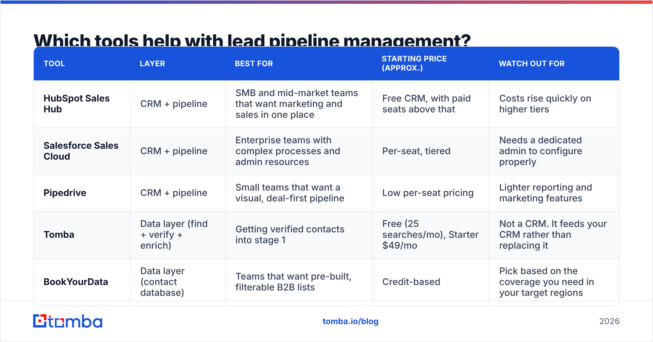
Task: Click the 'Which tools help' page title
Action: point(252,40)
